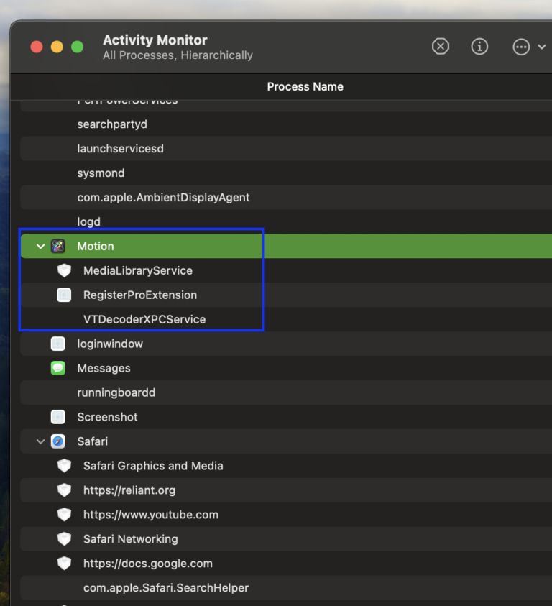Screen dimensions: 552x606
Task: Click the RegisterProExtension icon
Action: click(x=64, y=295)
